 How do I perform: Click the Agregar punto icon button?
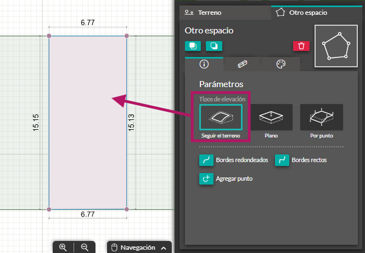click(x=206, y=179)
